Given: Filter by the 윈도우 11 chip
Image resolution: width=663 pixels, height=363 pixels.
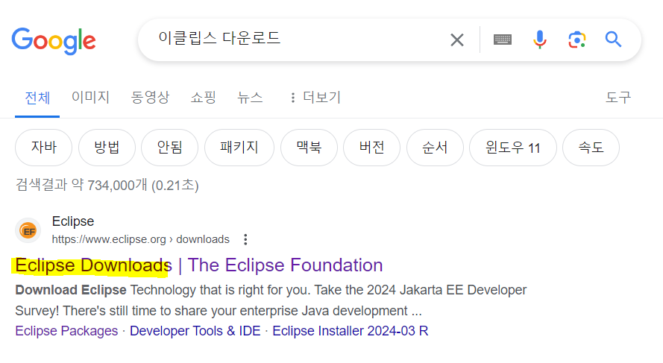Looking at the screenshot, I should coord(513,148).
